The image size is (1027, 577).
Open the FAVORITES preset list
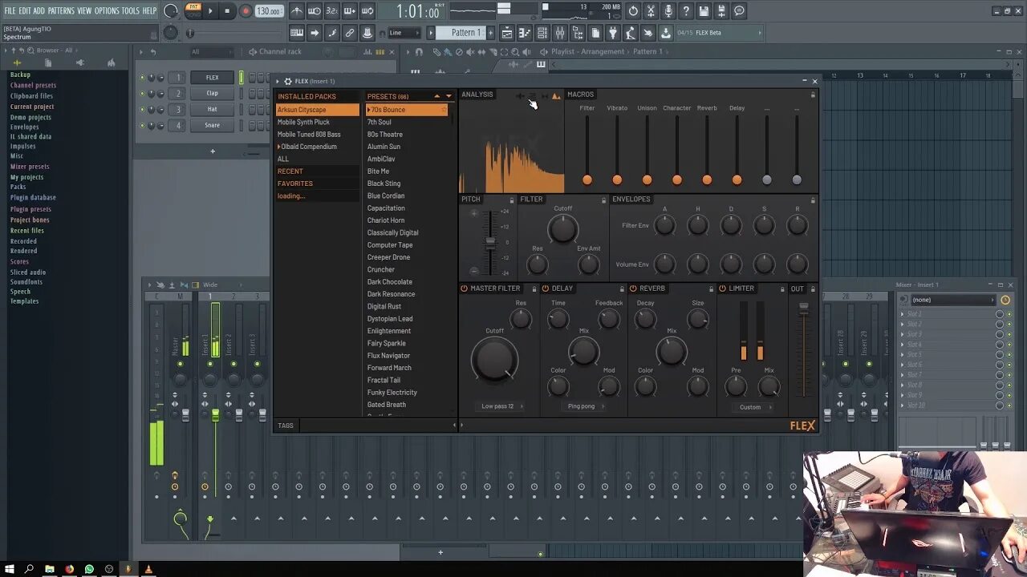(x=316, y=184)
